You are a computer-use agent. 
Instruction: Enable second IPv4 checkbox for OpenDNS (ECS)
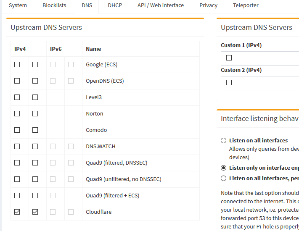point(35,81)
